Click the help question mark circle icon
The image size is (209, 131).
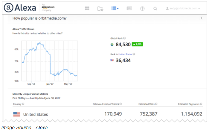click(142, 9)
